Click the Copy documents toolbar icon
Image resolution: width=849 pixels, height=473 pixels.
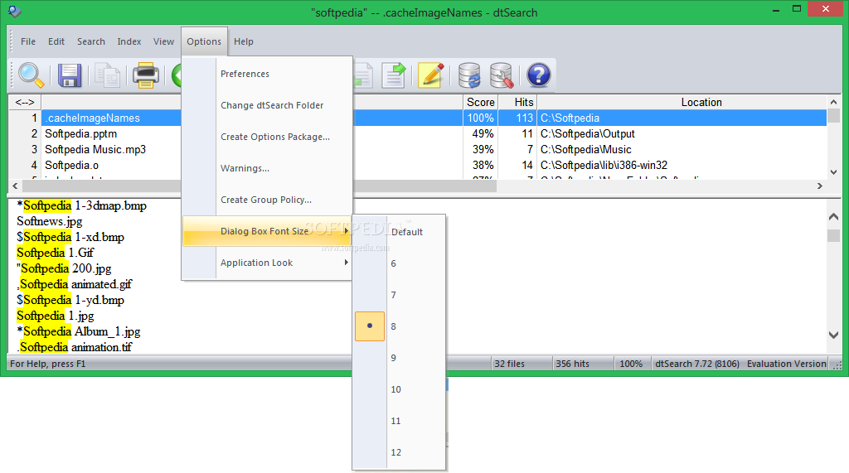click(x=107, y=75)
